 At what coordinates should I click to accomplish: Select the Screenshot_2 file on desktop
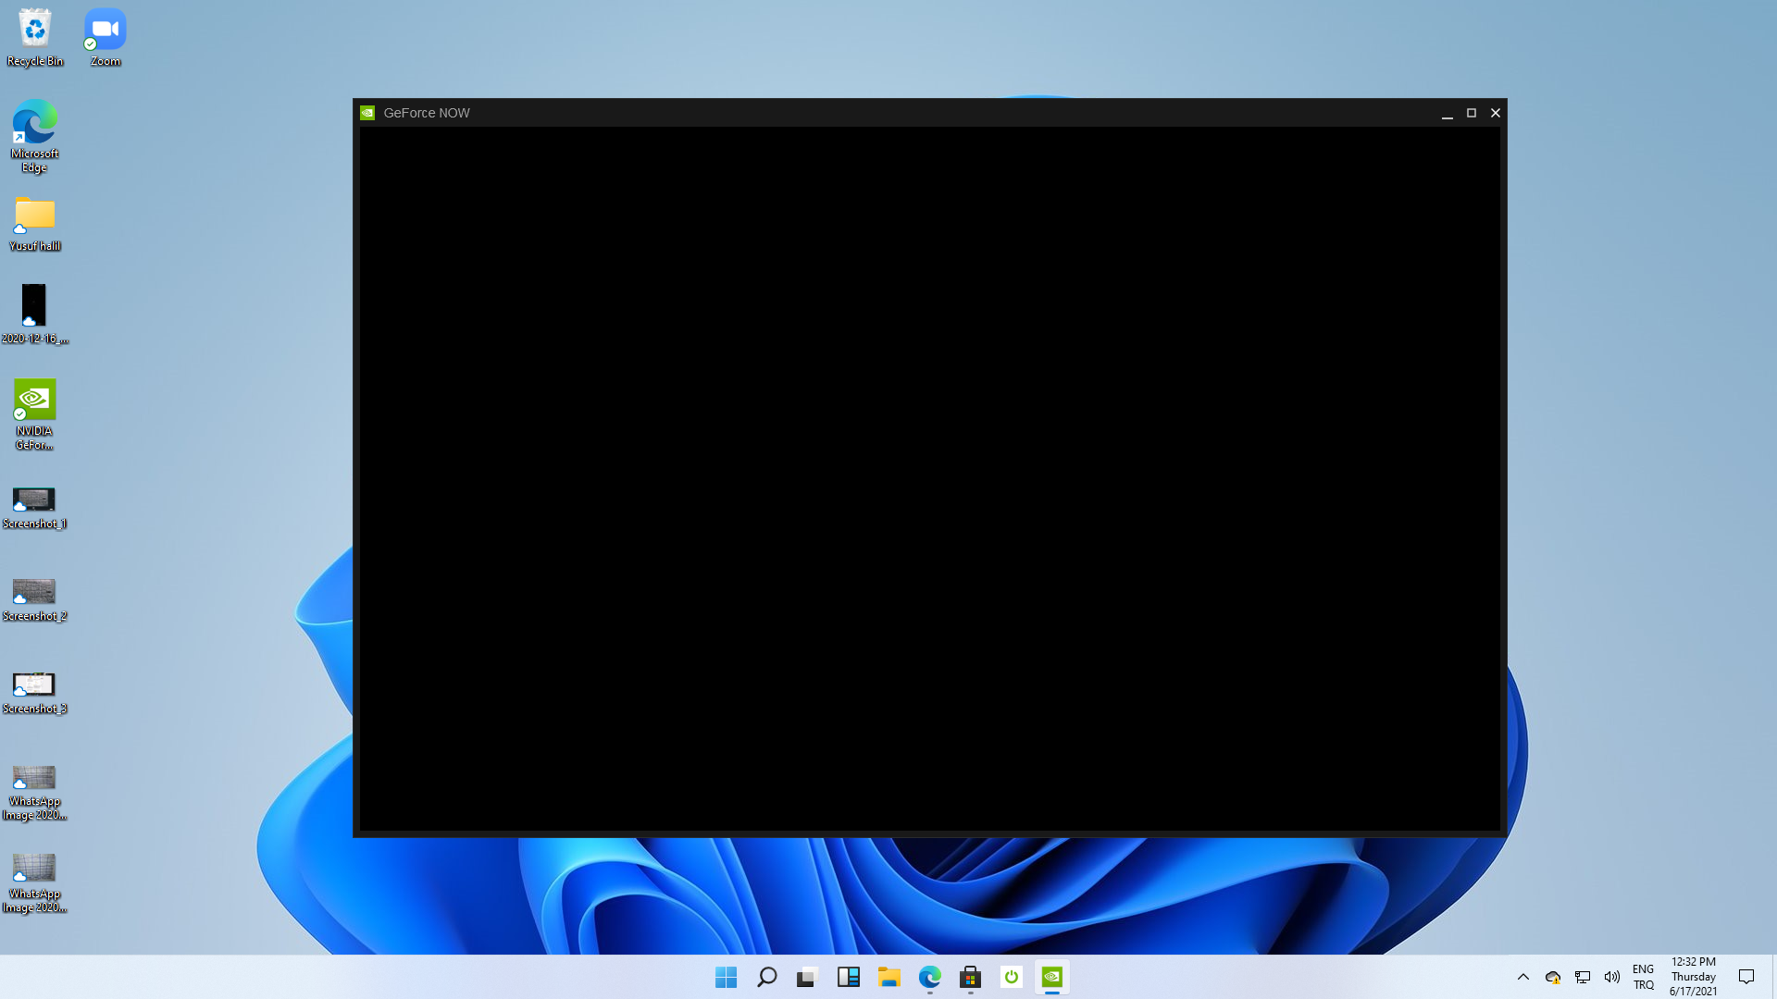click(34, 592)
